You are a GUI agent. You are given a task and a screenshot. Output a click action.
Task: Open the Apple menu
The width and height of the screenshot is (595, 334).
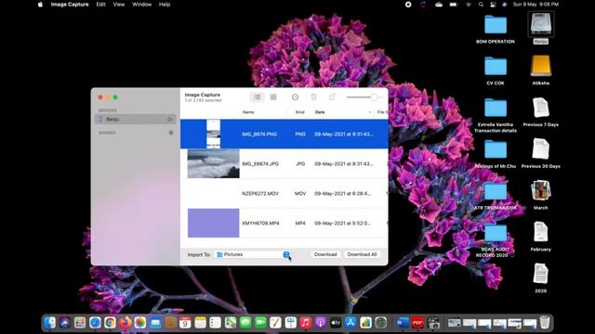tap(40, 5)
